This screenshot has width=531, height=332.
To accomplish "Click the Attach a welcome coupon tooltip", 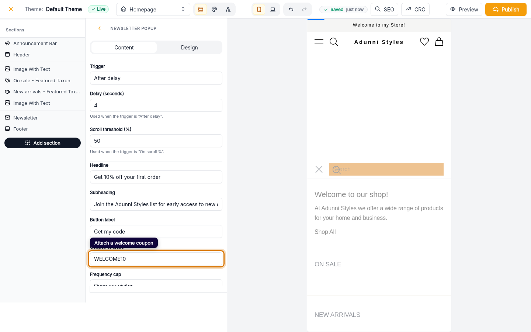I will point(124,243).
